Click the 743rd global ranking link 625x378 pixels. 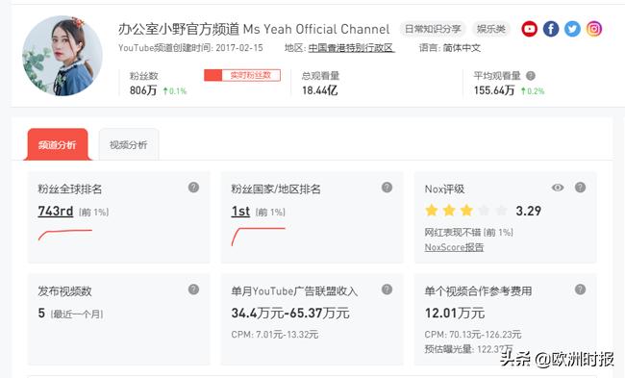coord(56,211)
